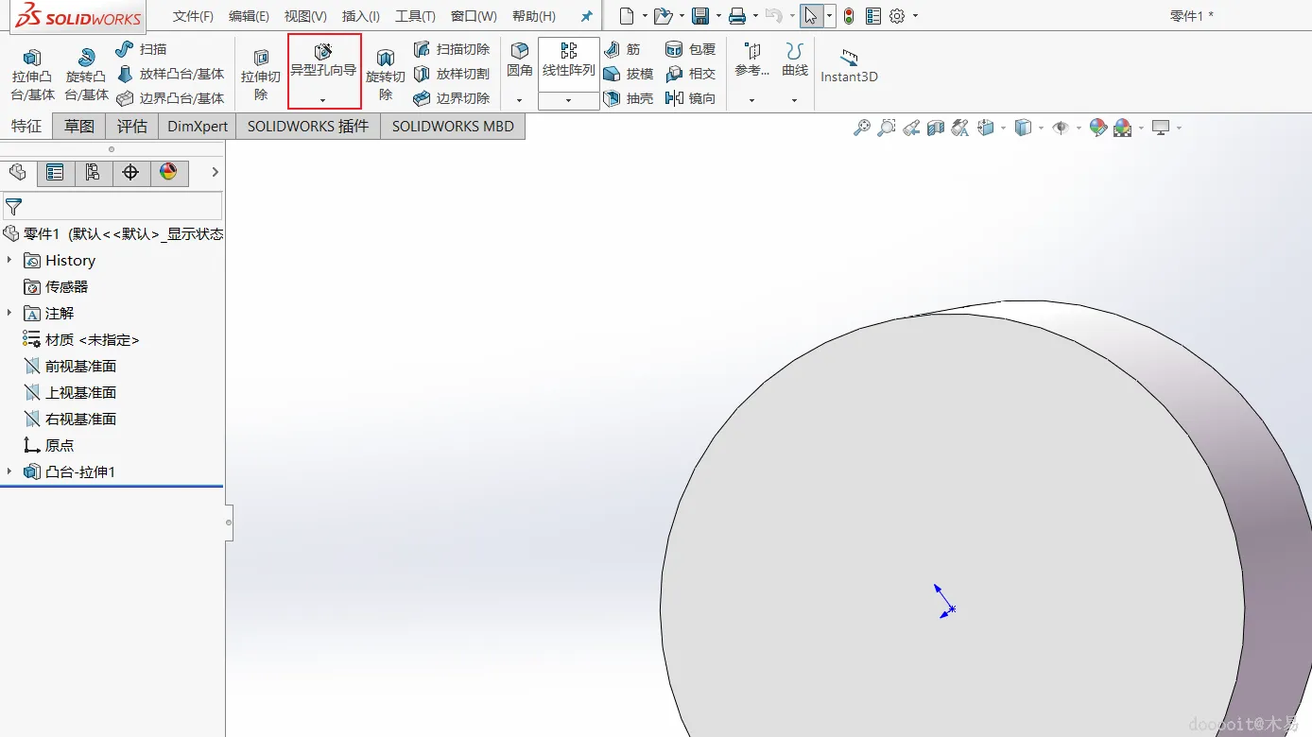Open the 圆角 fillet dropdown arrow
This screenshot has height=737, width=1312.
coord(519,100)
